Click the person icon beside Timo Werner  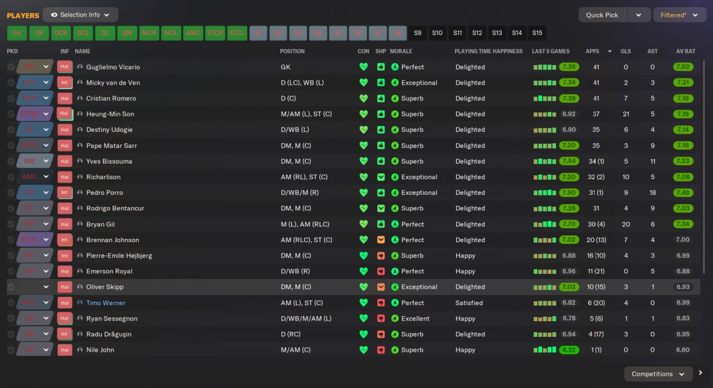pyautogui.click(x=80, y=303)
